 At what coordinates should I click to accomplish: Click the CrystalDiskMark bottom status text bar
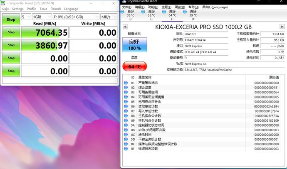click(59, 81)
